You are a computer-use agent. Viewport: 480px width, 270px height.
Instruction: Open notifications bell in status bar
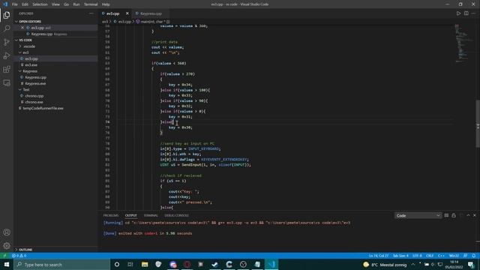(473, 256)
